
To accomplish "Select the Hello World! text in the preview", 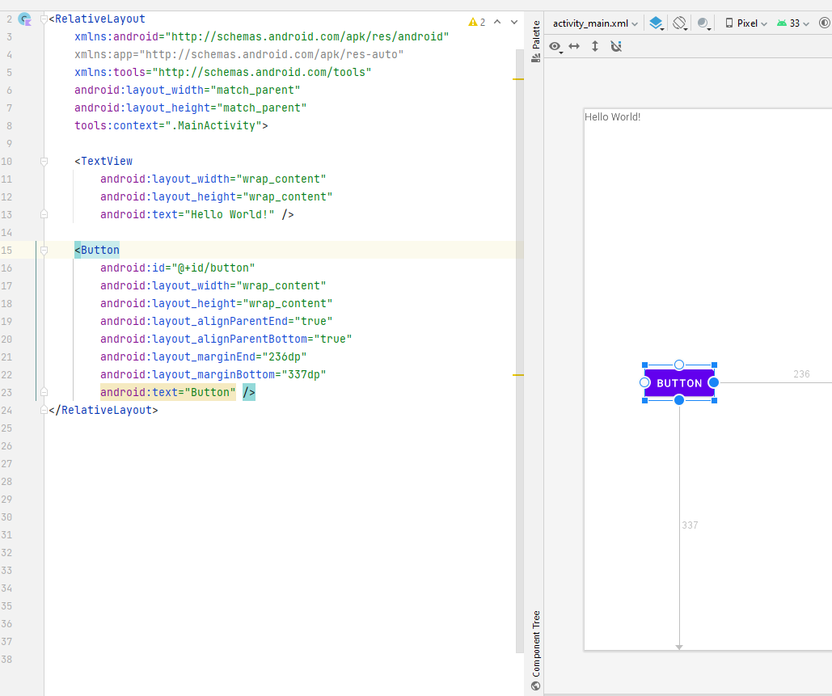I will pyautogui.click(x=612, y=116).
